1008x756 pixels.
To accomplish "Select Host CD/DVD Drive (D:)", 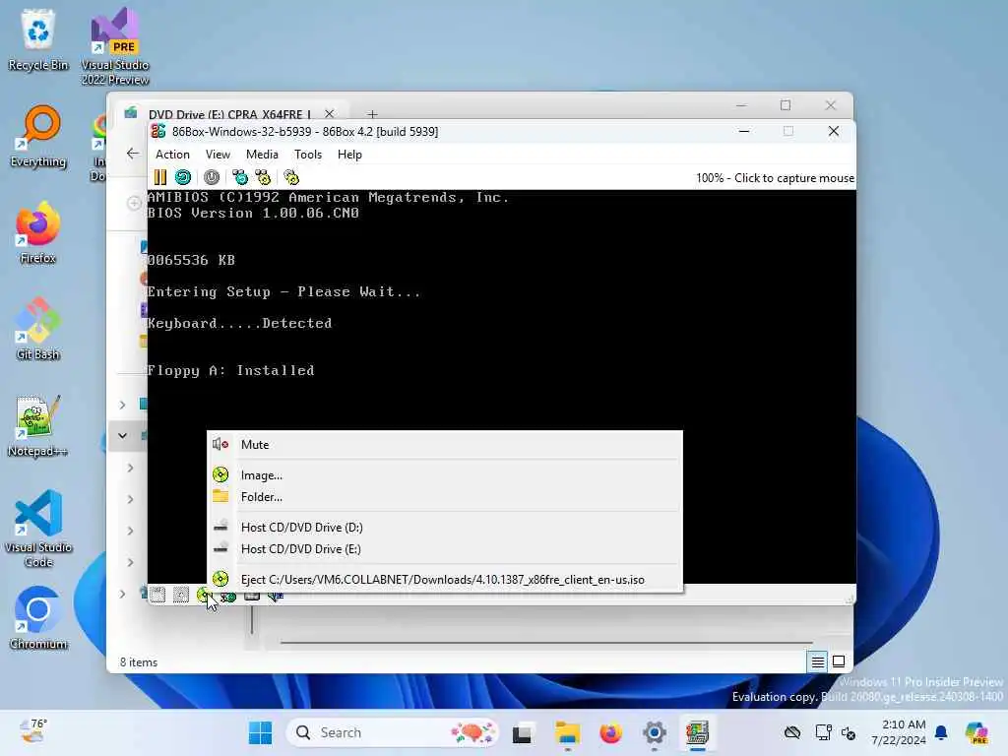I will click(x=445, y=528).
